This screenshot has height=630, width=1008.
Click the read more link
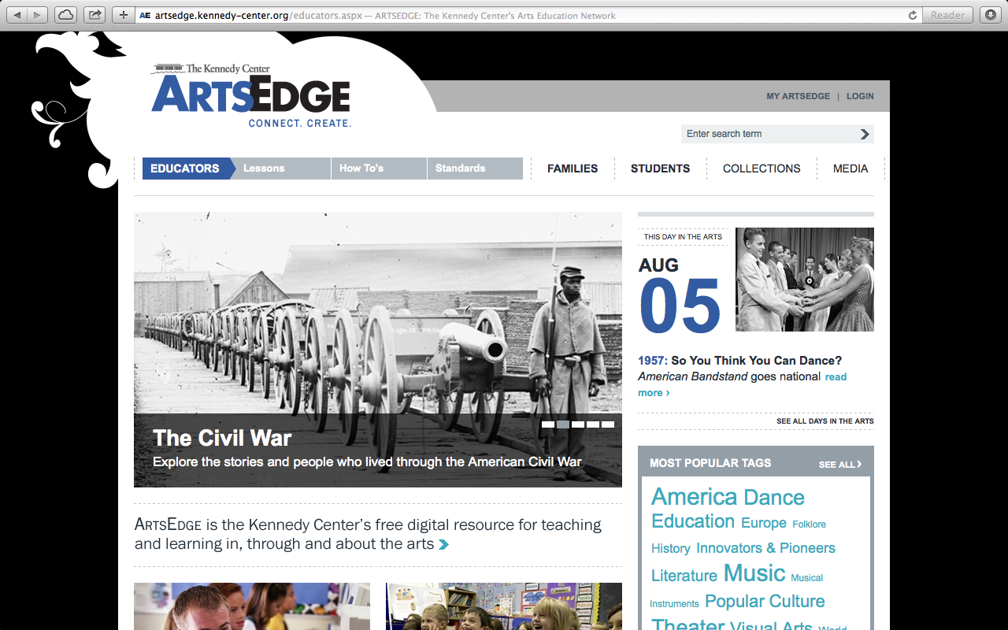(836, 377)
